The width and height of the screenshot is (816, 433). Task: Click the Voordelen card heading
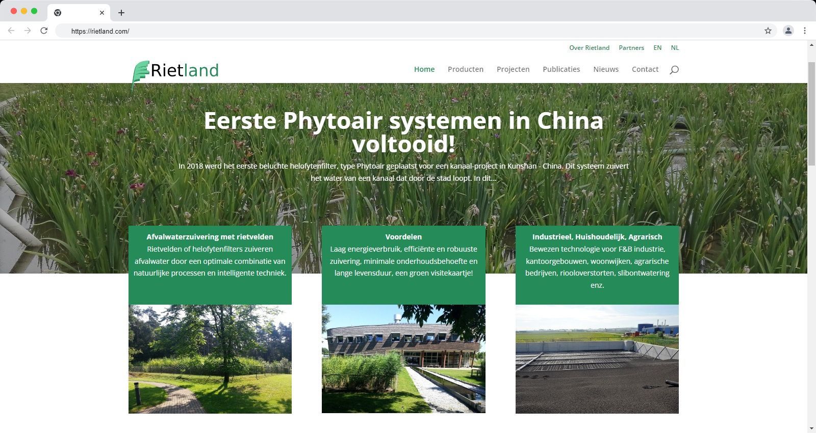click(403, 237)
